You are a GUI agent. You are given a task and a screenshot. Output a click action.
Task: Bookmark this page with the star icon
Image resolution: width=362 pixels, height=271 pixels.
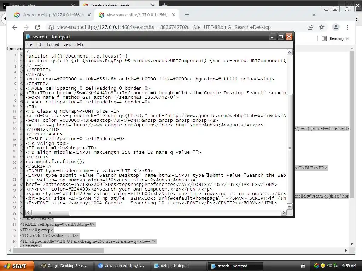pos(322,27)
